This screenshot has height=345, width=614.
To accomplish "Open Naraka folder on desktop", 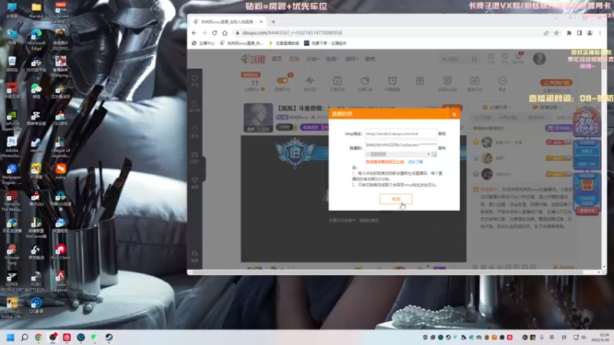I will 36,10.
